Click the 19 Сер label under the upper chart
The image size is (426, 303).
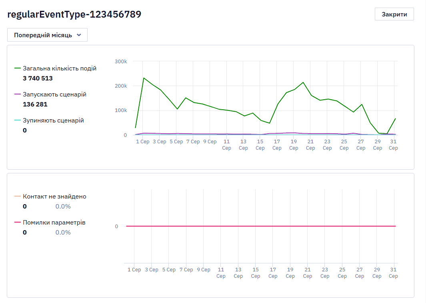click(294, 145)
